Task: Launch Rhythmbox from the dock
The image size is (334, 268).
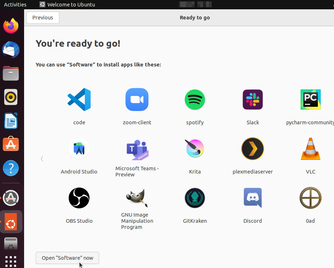Action: click(11, 97)
